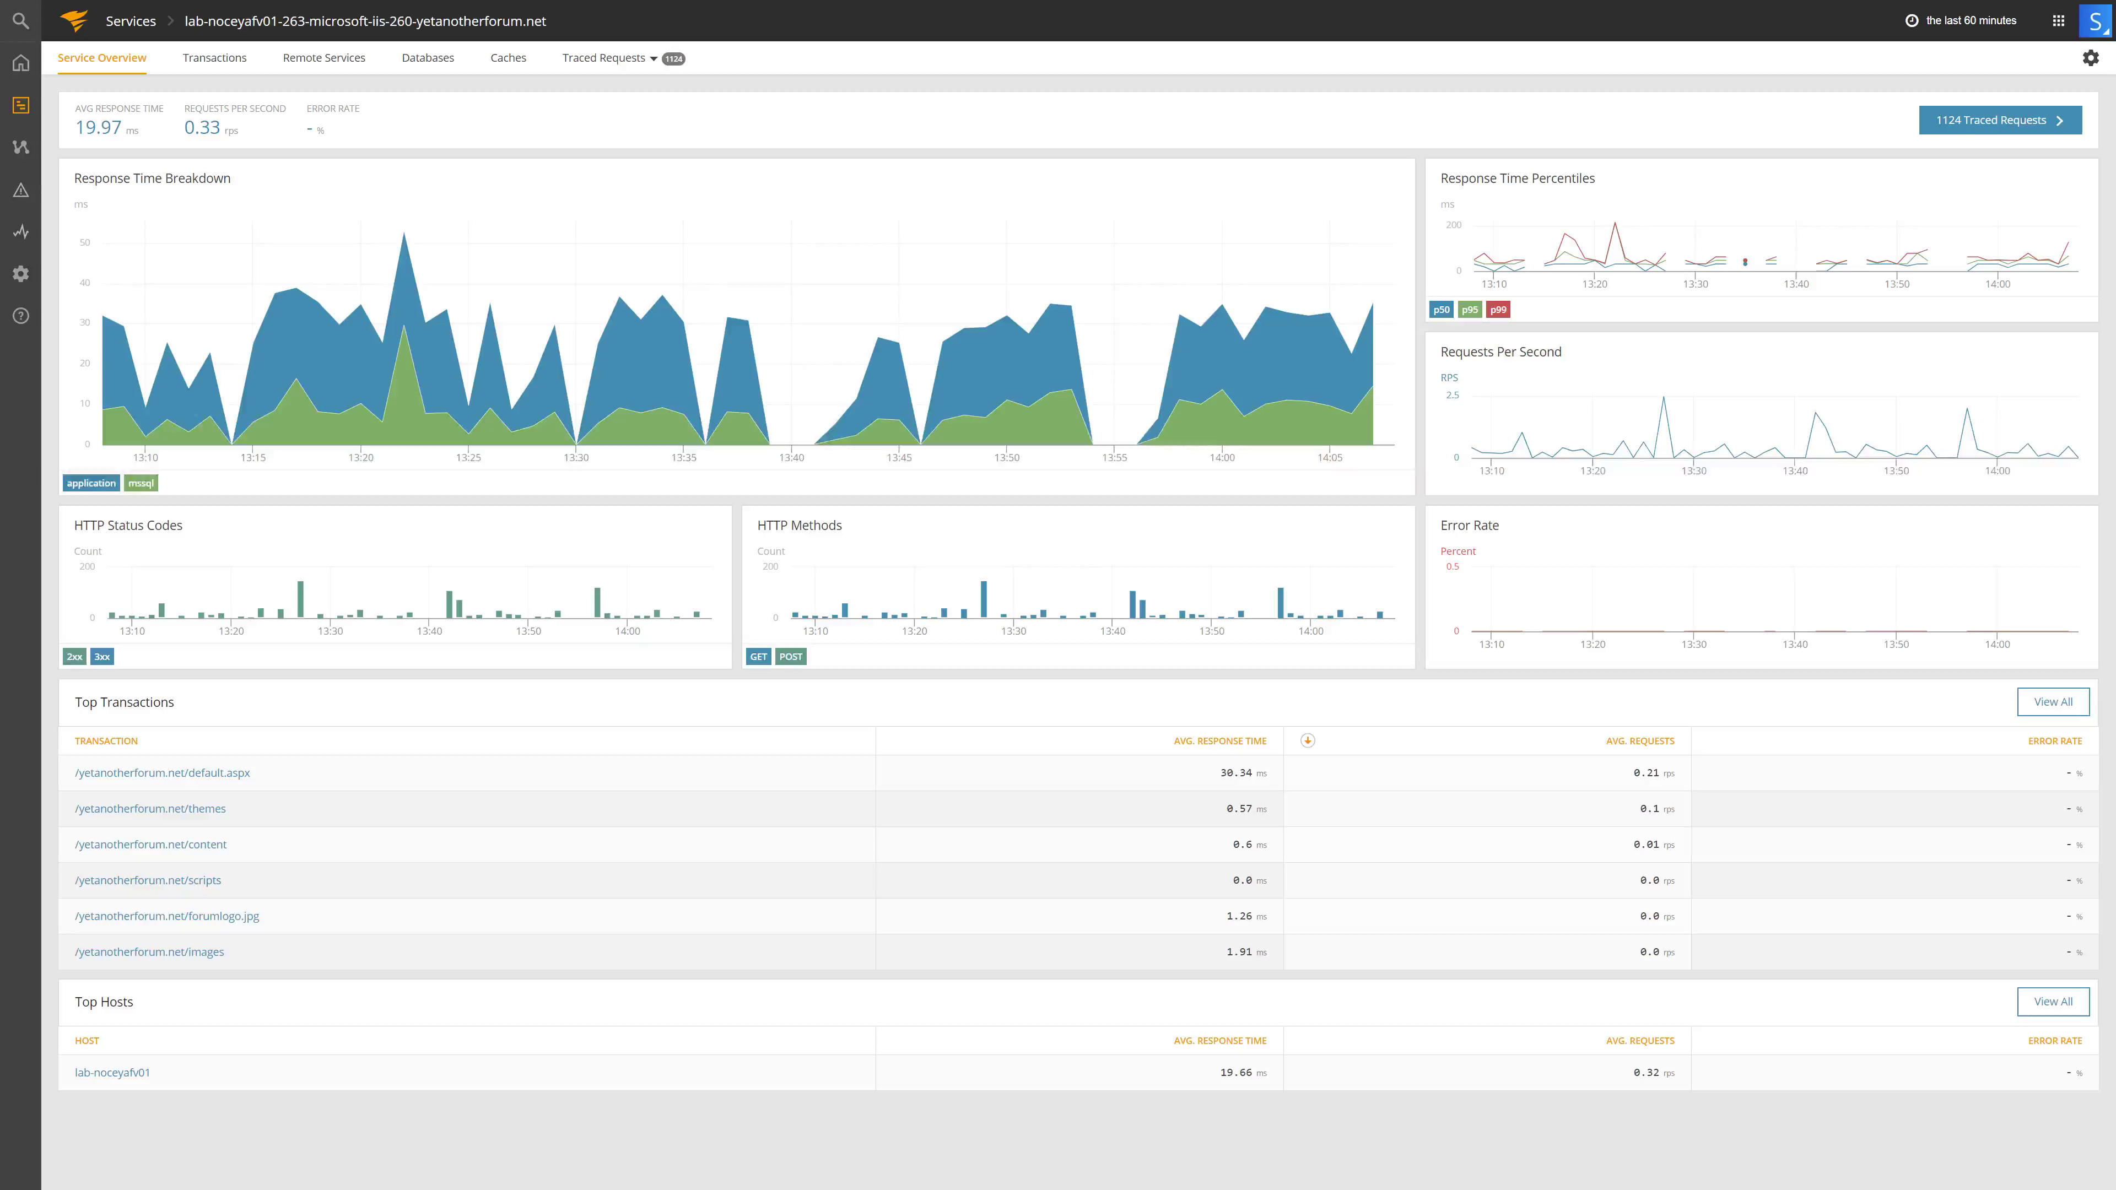Click the service name breadcrumb title

click(x=365, y=20)
